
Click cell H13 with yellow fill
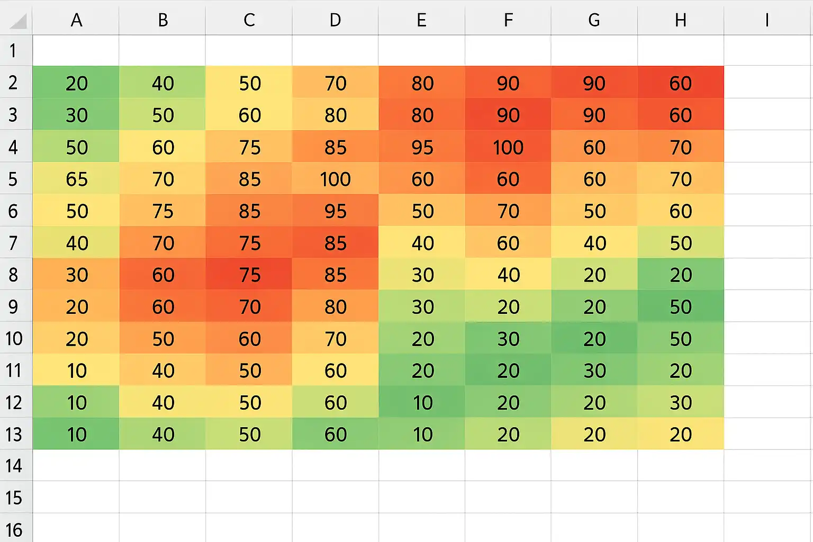(x=681, y=434)
